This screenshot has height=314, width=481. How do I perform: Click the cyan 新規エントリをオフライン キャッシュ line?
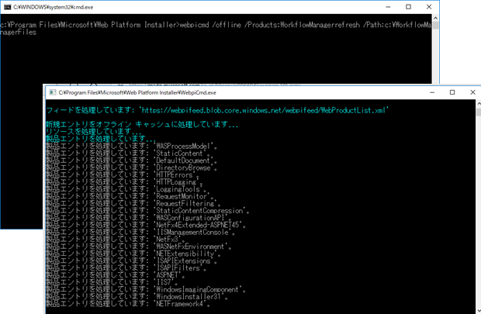click(x=142, y=124)
